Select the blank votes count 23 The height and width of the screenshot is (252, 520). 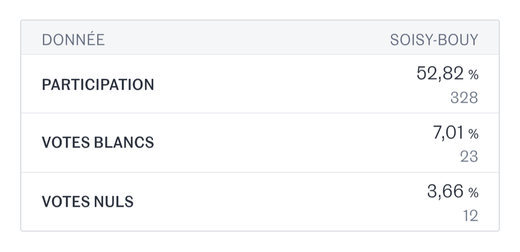click(x=469, y=157)
